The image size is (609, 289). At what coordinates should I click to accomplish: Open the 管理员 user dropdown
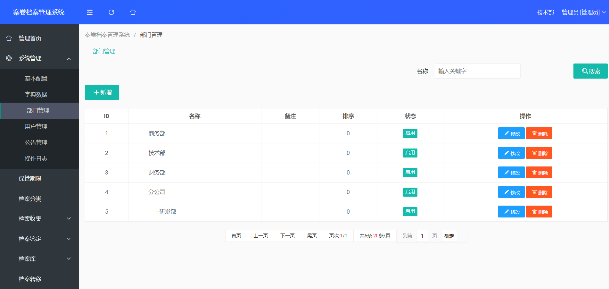pos(583,12)
